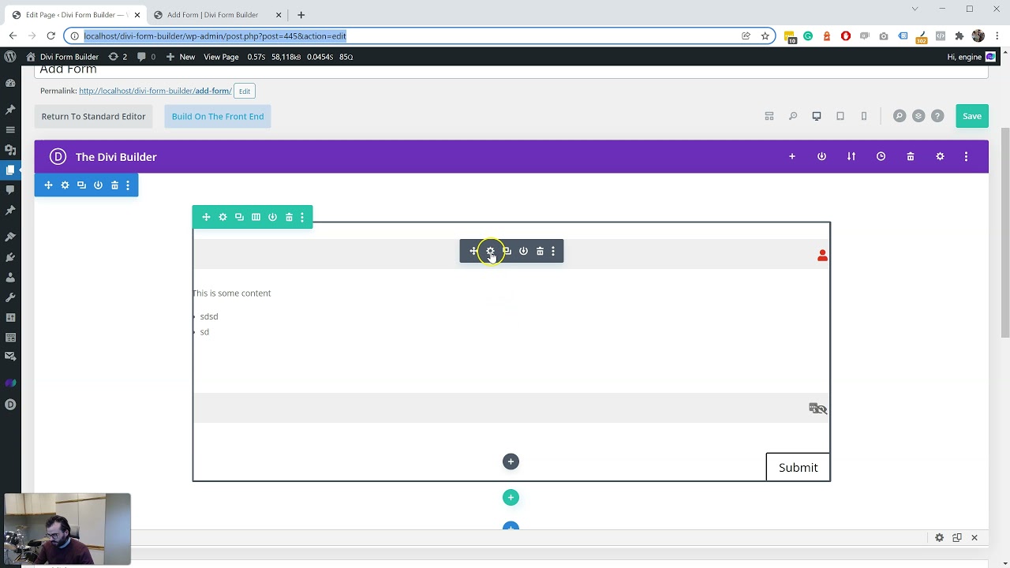
Task: Open dark module toolbar more options dots
Action: (553, 251)
